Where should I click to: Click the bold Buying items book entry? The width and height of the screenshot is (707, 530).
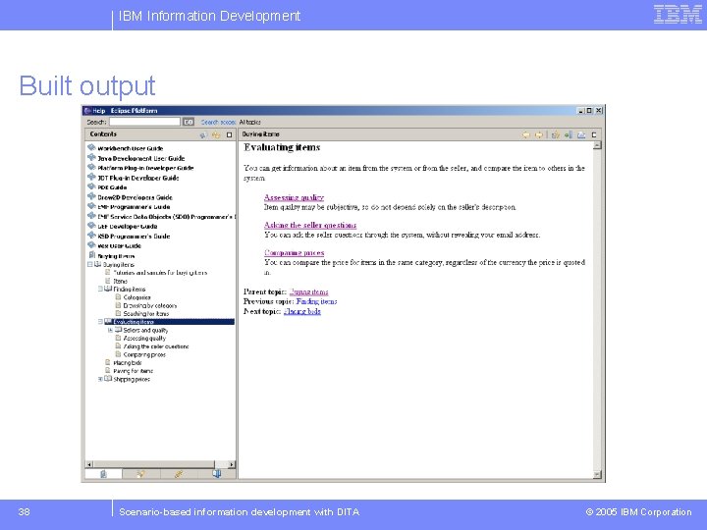[x=116, y=256]
